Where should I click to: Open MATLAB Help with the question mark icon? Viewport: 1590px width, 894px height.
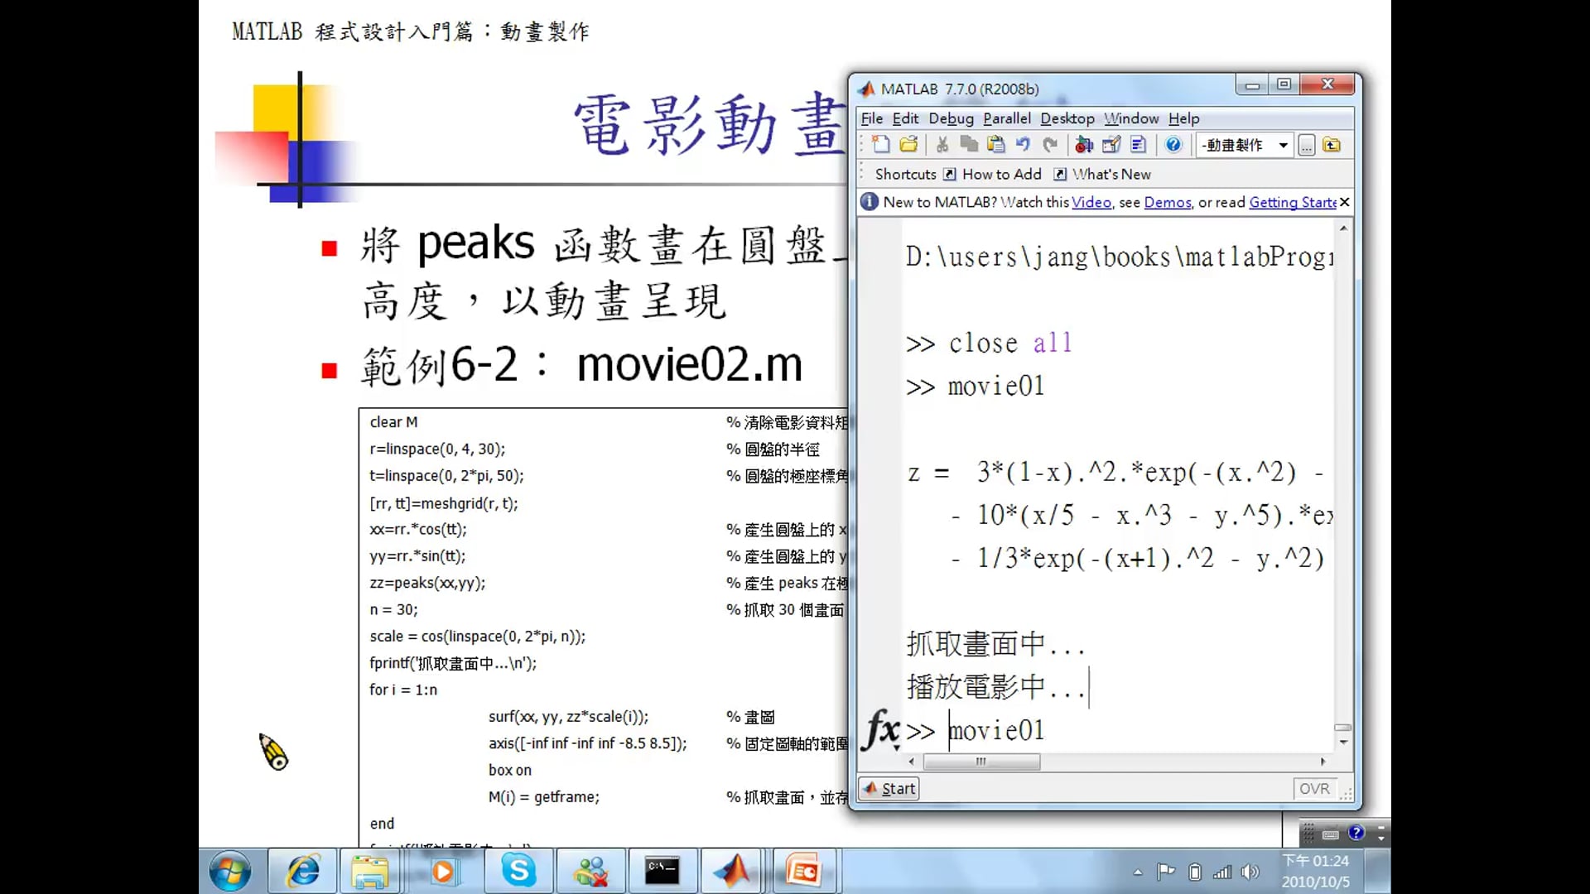pyautogui.click(x=1174, y=145)
